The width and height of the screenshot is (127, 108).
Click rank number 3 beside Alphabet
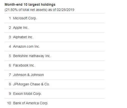click(10, 37)
